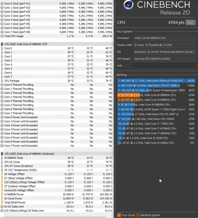Select ranking entry Core i7-7700K CPU
The image size is (198, 218).
(156, 124)
